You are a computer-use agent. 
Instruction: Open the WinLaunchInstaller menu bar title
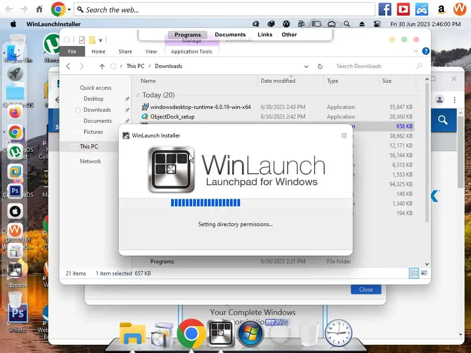point(53,24)
